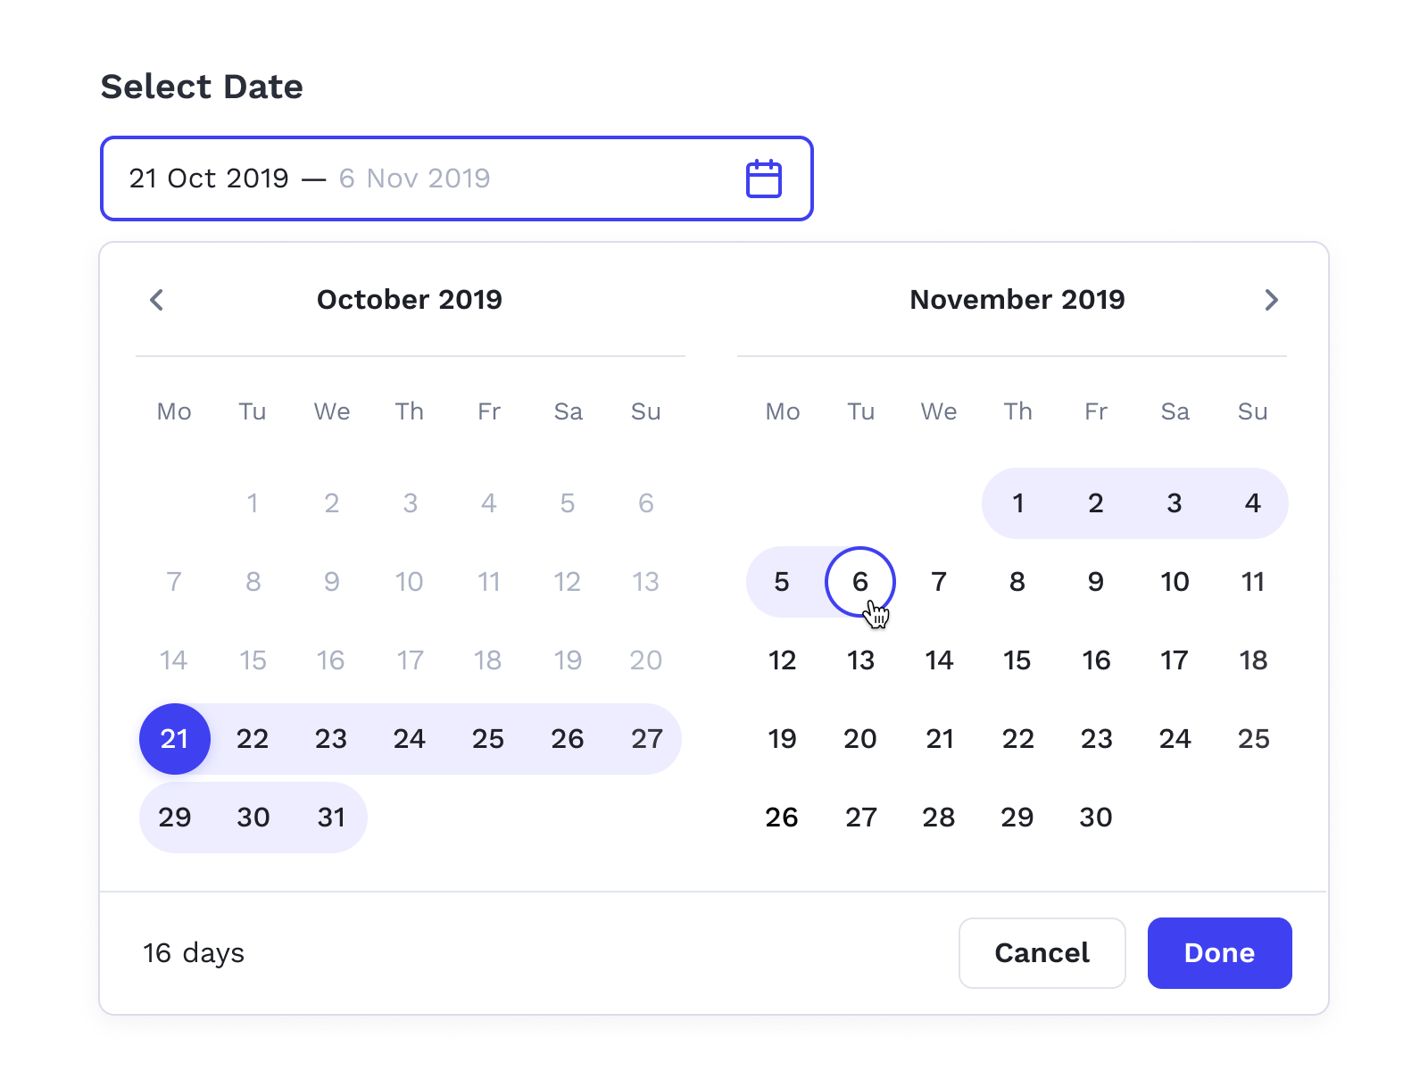Image resolution: width=1428 pixels, height=1071 pixels.
Task: Go to next month with right chevron
Action: [1271, 300]
